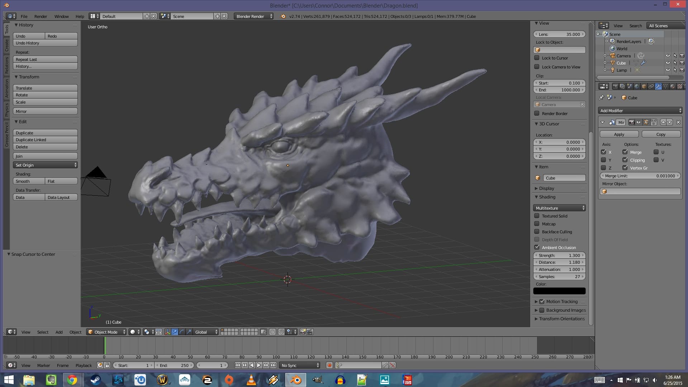Enable the magnet snapping icon in viewport header
Viewport: 688px width, 387px height.
tap(281, 332)
